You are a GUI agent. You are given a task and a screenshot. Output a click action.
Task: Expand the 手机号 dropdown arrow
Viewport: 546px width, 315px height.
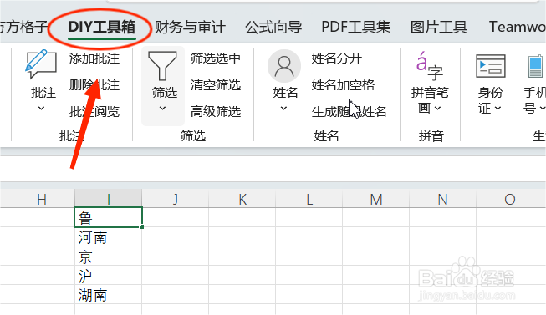point(542,109)
